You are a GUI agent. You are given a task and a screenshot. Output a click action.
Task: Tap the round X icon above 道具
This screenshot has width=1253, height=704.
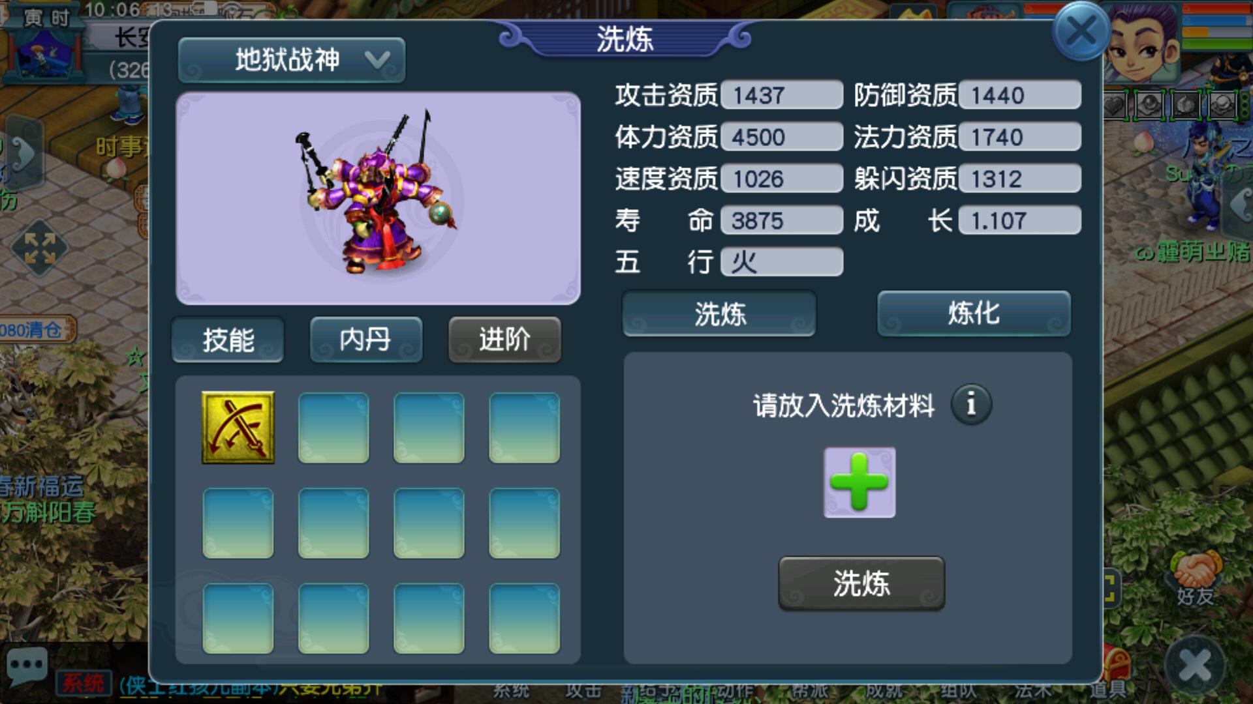[x=1196, y=666]
